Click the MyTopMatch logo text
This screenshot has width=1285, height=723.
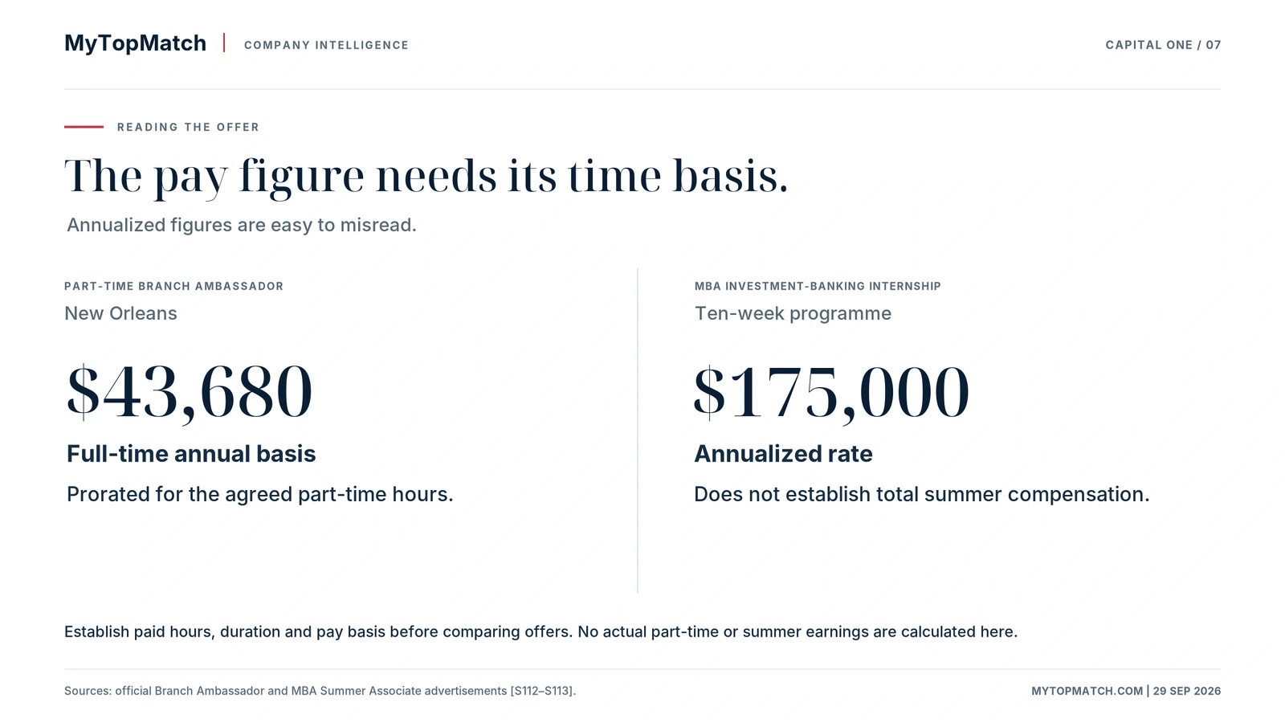click(x=135, y=43)
